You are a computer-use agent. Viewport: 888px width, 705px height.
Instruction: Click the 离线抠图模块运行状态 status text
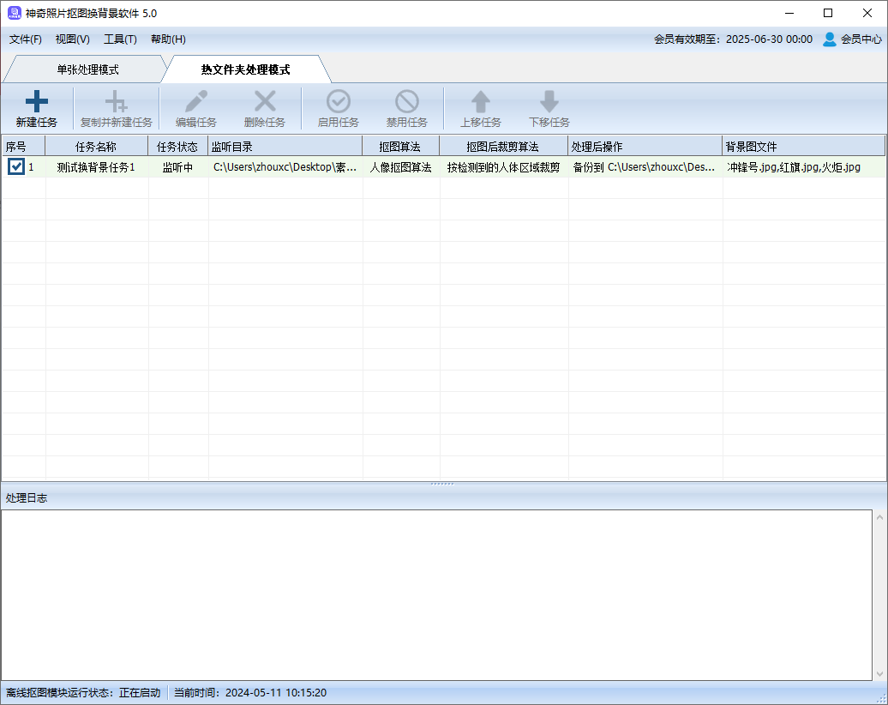click(83, 692)
